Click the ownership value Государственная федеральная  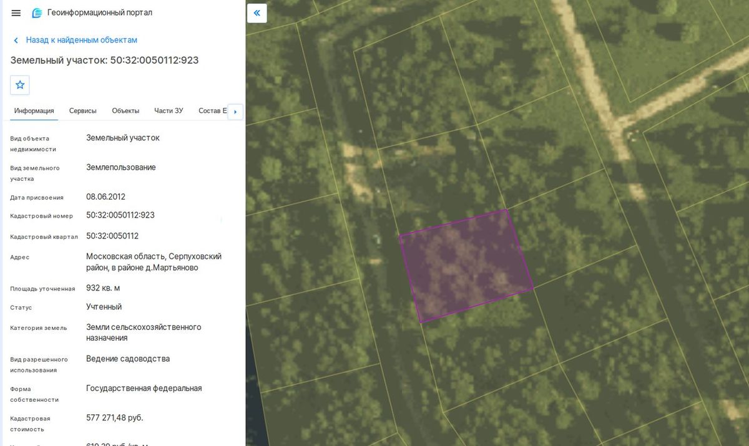click(144, 388)
